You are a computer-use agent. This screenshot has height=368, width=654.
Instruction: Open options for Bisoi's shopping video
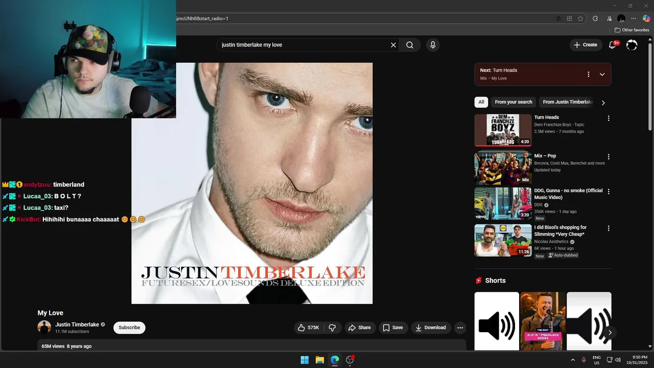(608, 228)
